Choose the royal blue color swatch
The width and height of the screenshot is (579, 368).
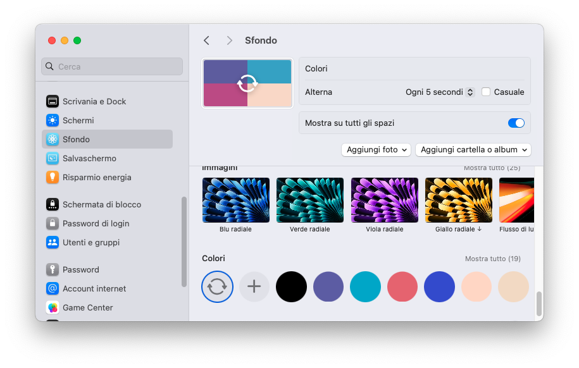tap(439, 287)
